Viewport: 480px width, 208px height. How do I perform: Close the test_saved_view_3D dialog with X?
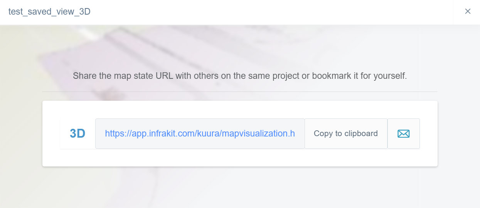click(468, 12)
